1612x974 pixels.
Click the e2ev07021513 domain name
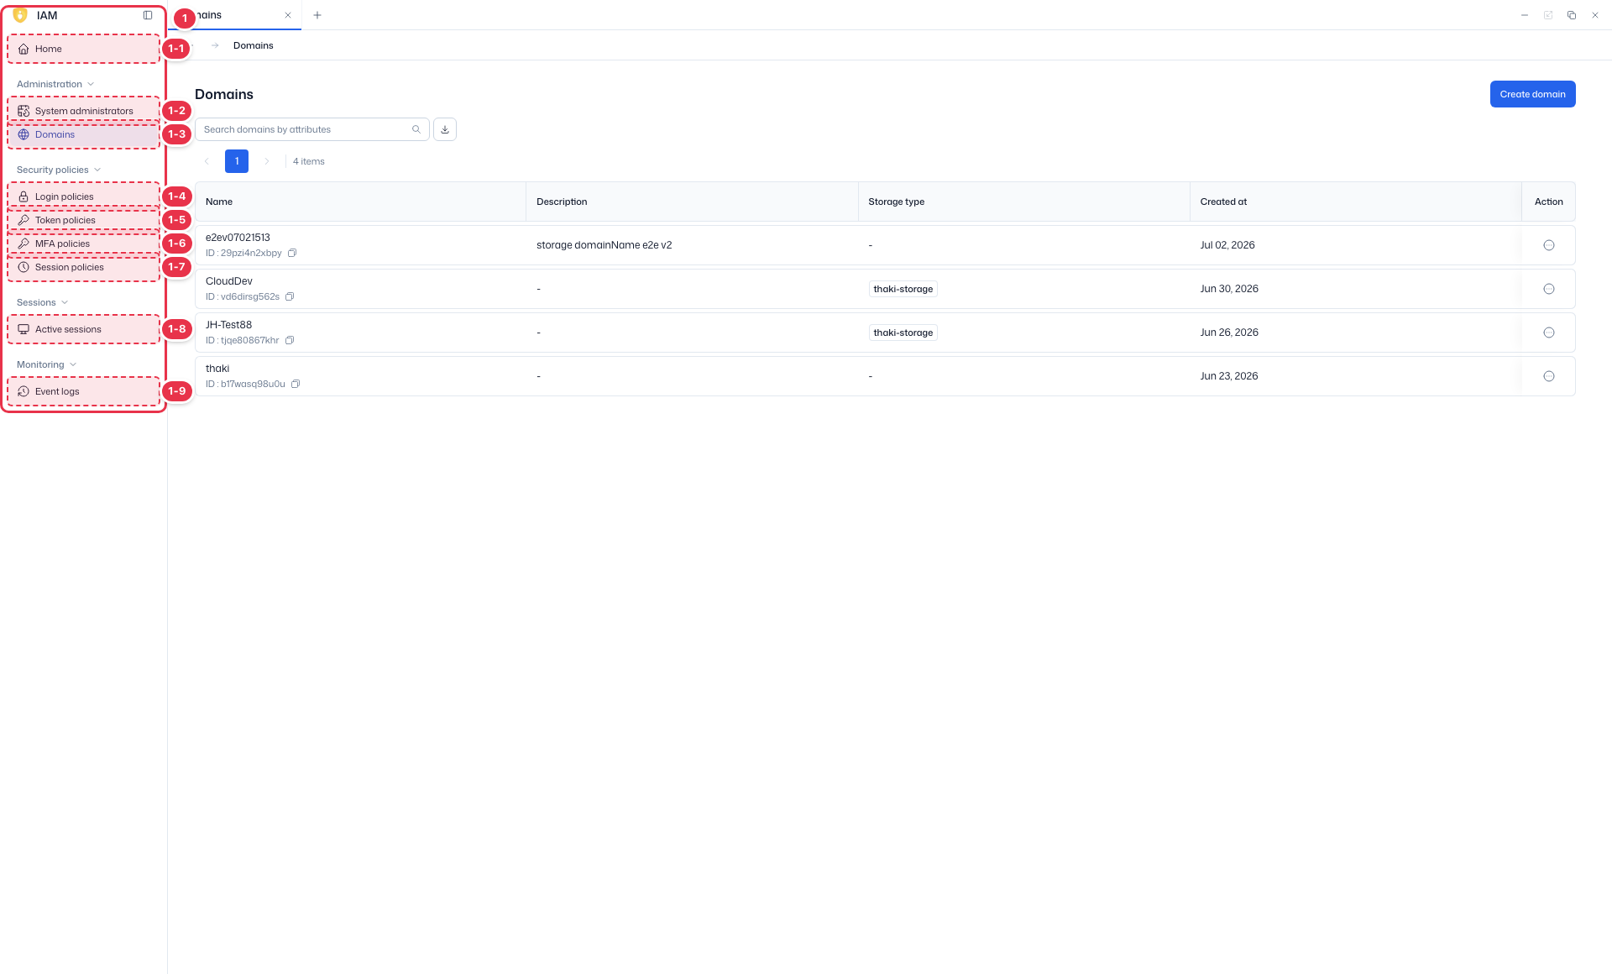tap(238, 238)
